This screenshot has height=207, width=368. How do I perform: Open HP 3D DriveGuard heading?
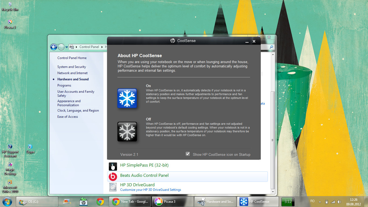[137, 185]
